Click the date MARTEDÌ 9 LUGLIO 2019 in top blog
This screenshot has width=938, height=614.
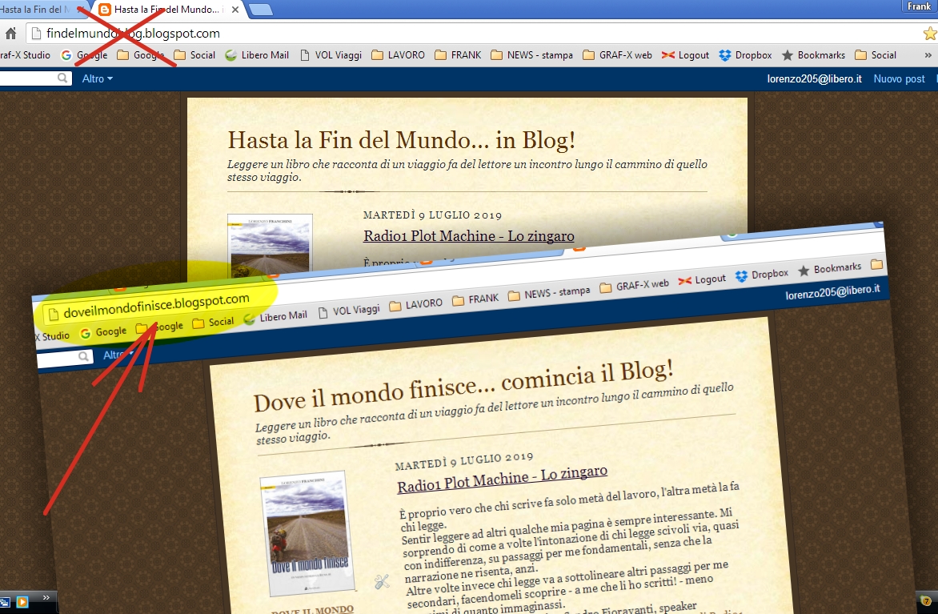[x=432, y=215]
